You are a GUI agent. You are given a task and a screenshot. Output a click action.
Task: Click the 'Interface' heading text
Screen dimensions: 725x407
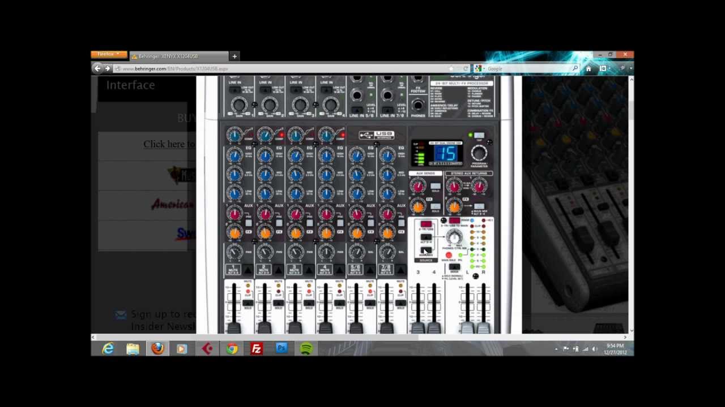[130, 85]
